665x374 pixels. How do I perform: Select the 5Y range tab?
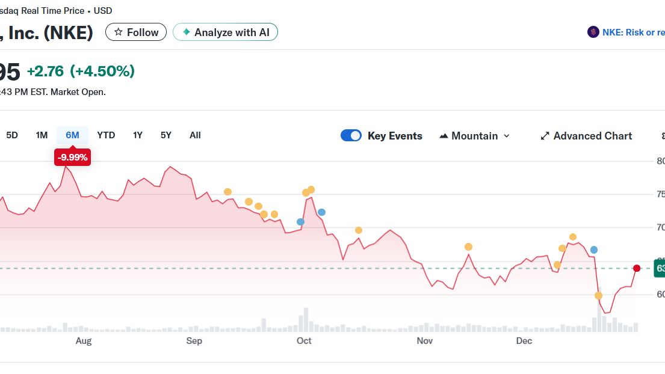point(166,135)
